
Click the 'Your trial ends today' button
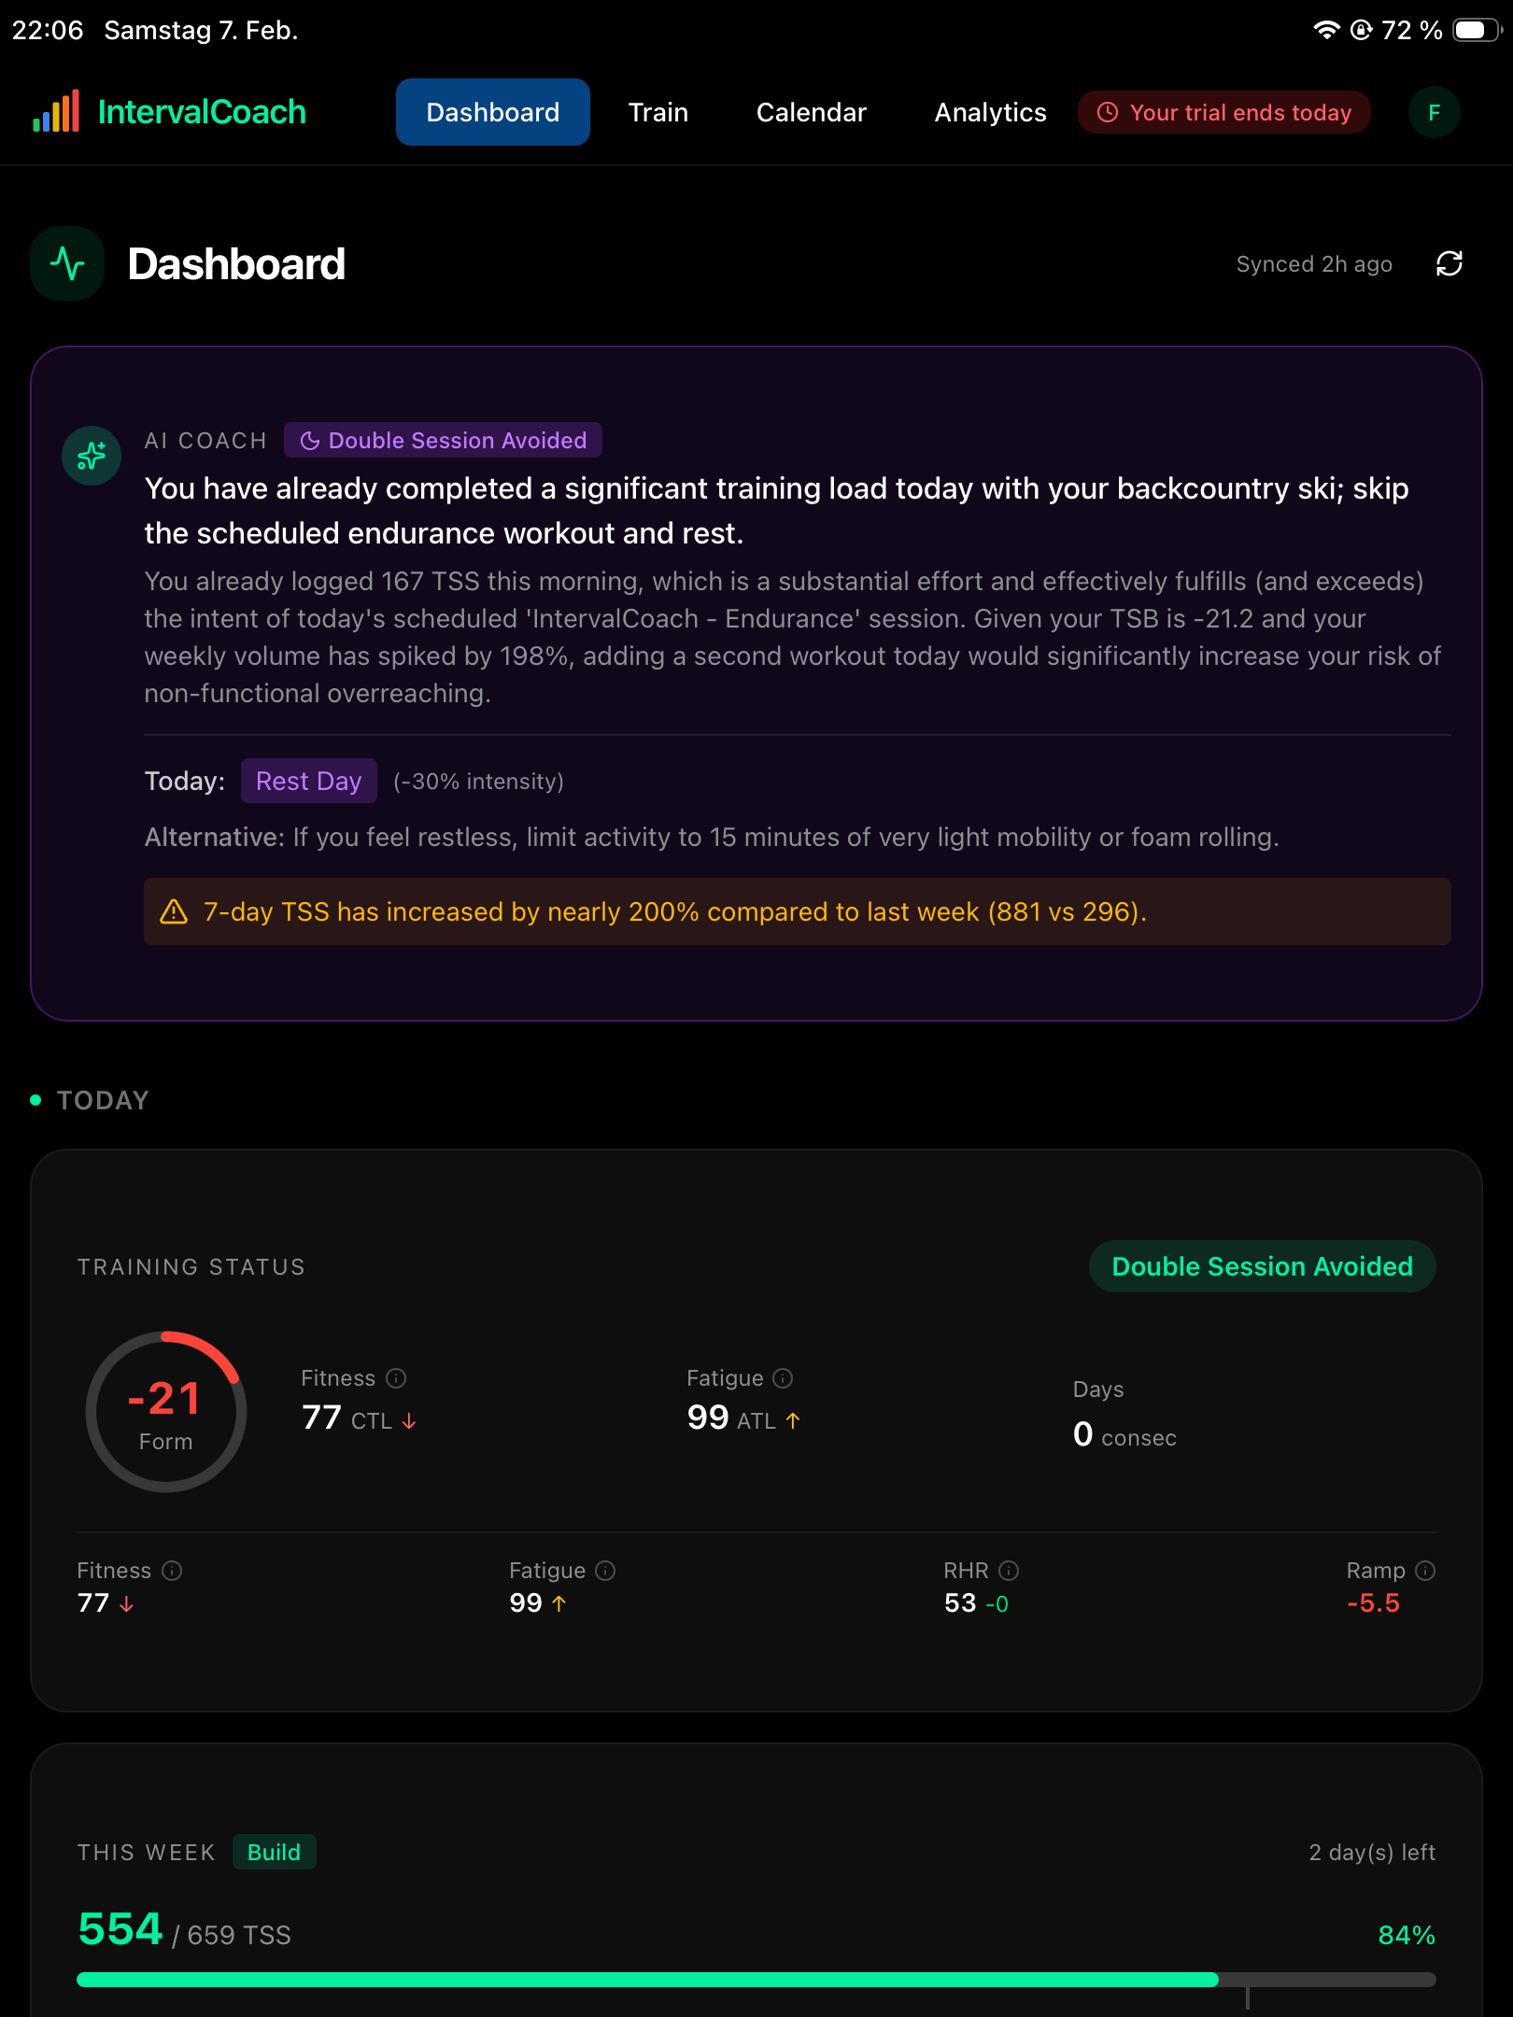(x=1224, y=112)
